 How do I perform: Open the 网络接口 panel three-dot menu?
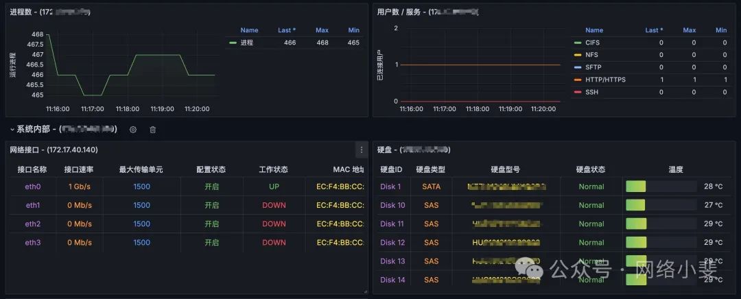point(361,149)
